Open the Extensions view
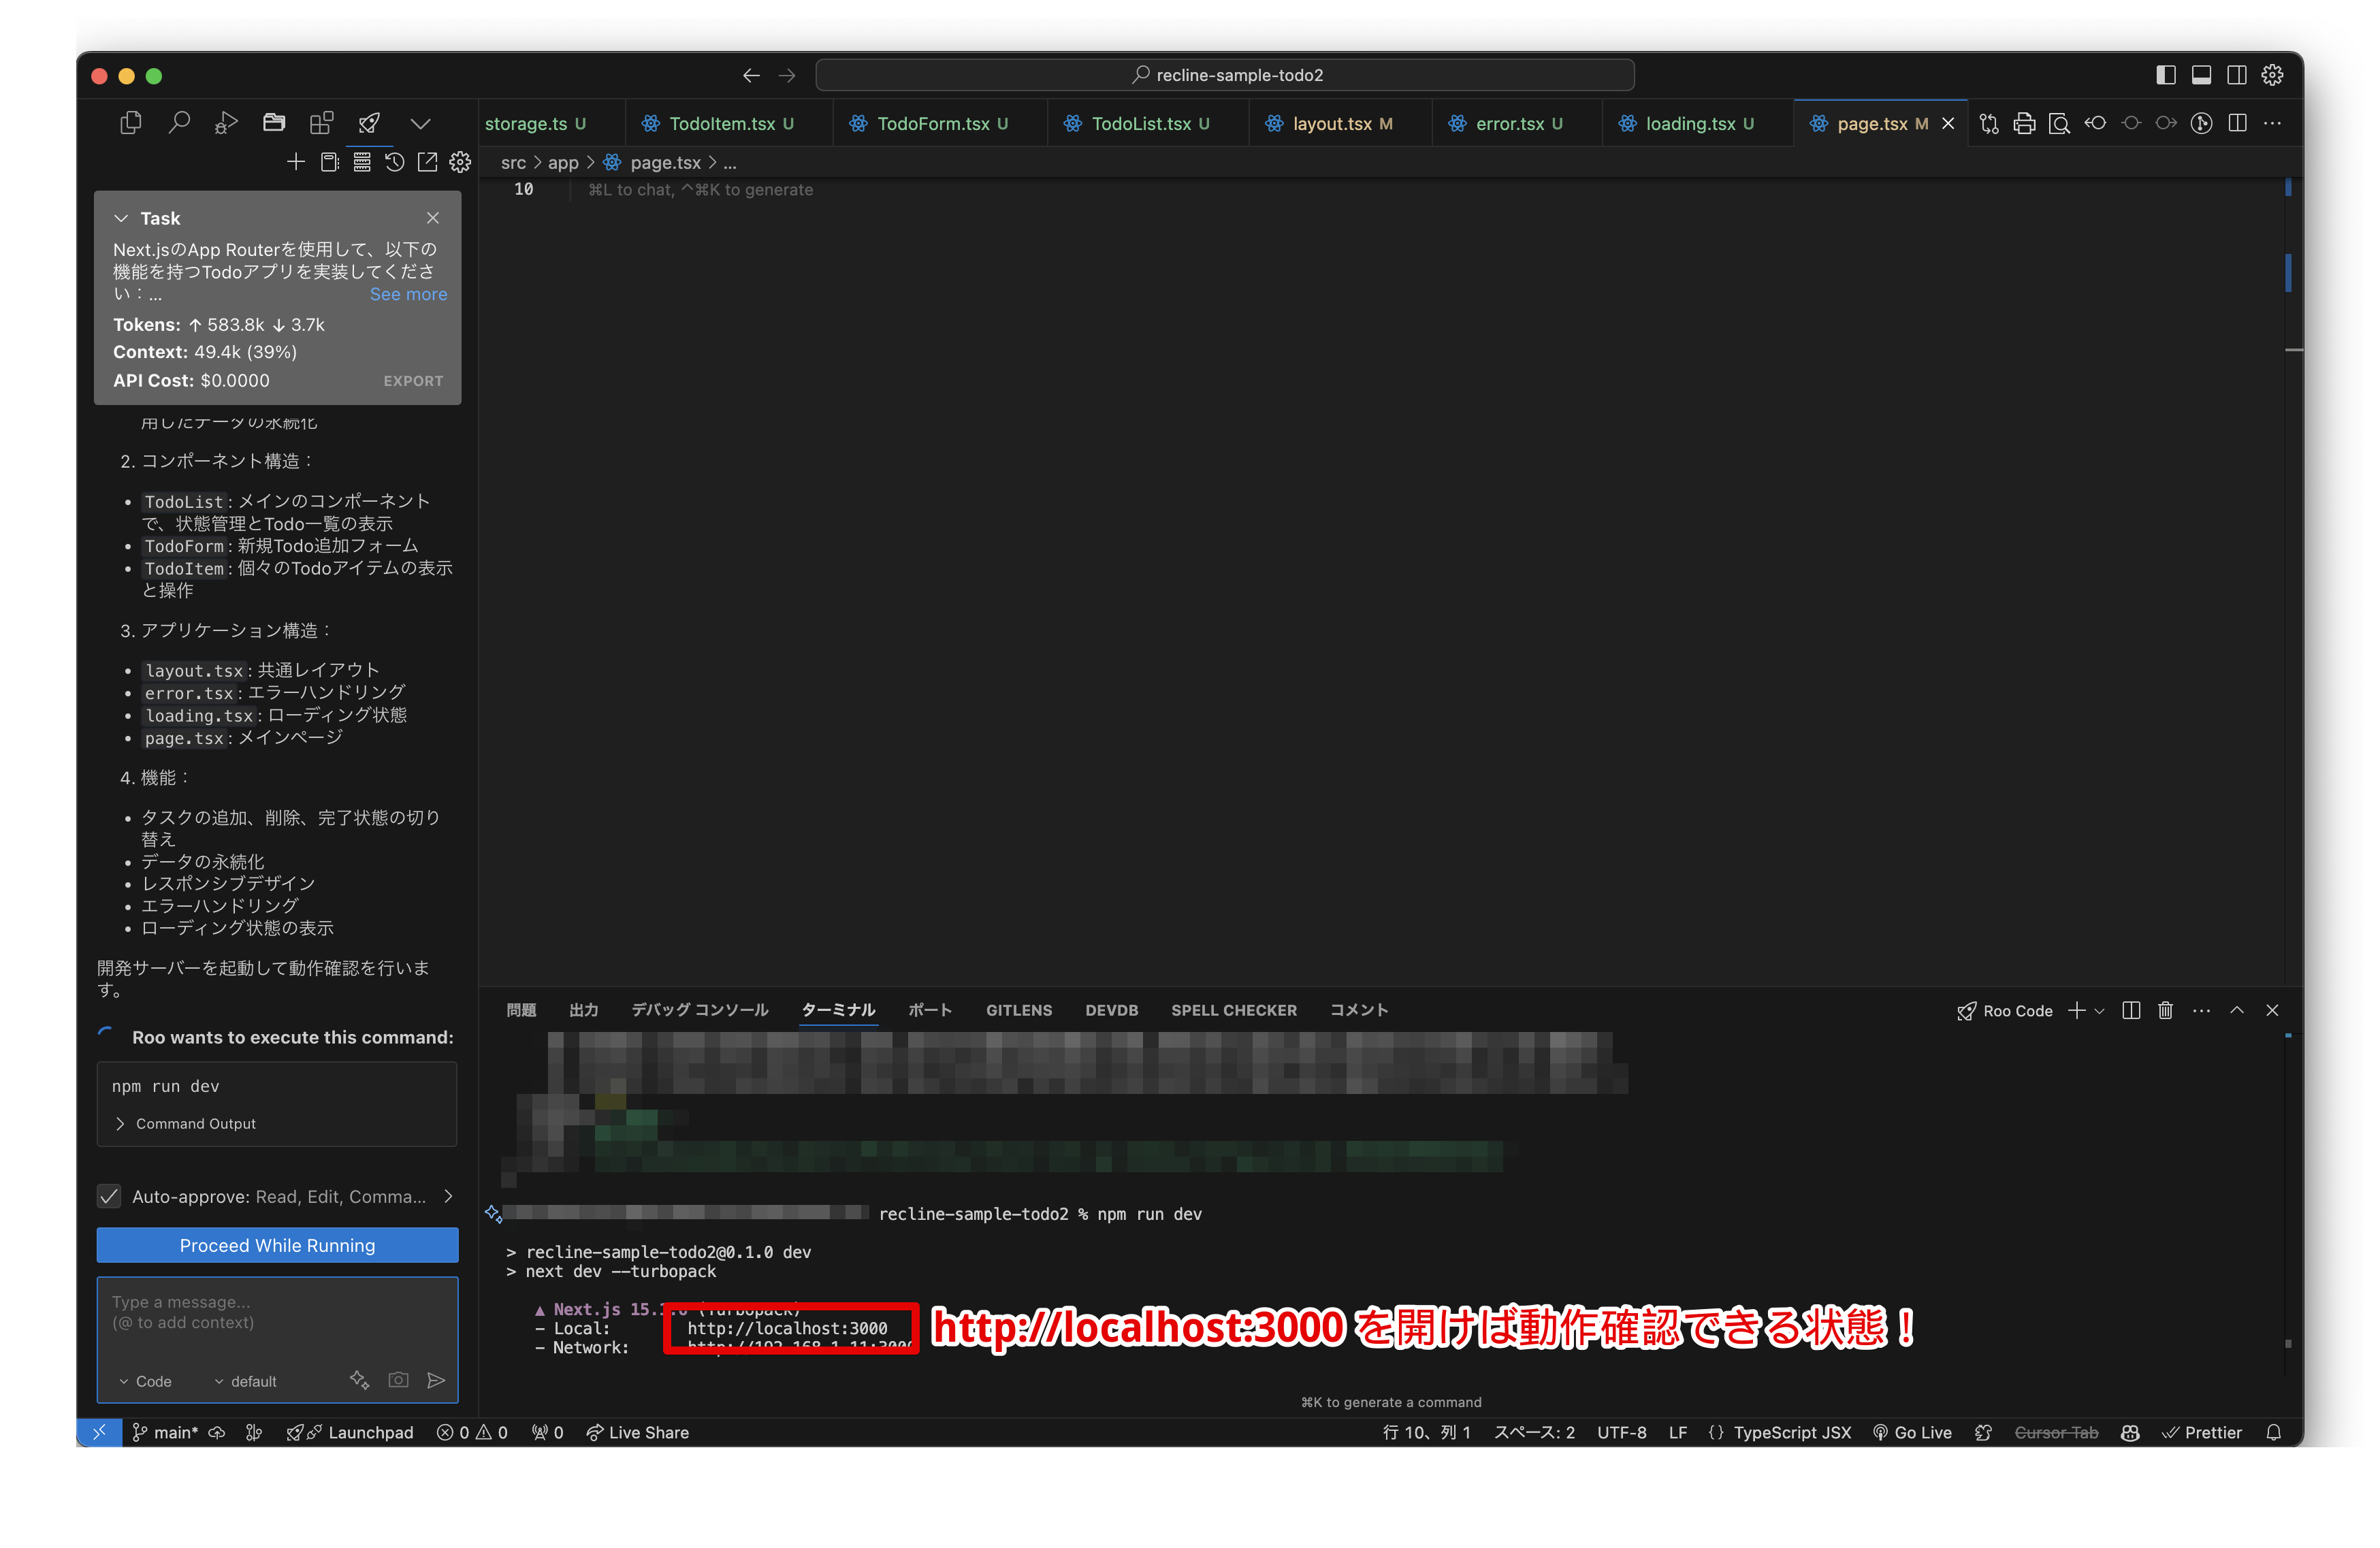 pyautogui.click(x=321, y=123)
